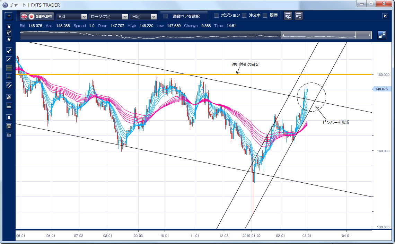Click the Low value 147.659
The image size is (395, 244).
click(174, 26)
